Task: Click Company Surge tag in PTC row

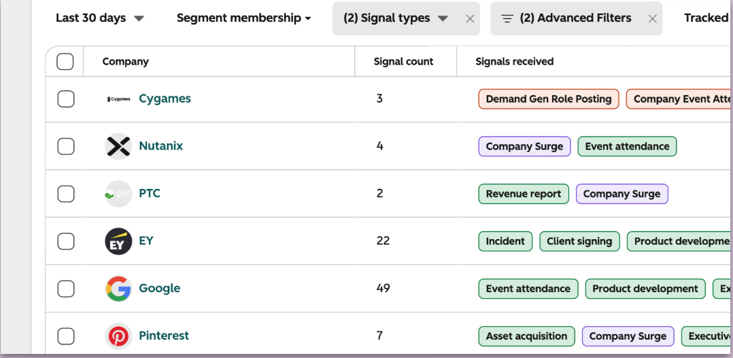Action: click(621, 194)
